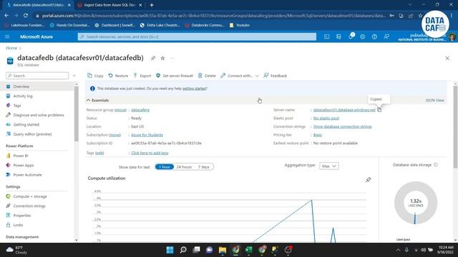The height and width of the screenshot is (257, 458).
Task: Select 7 days data range
Action: [x=203, y=166]
